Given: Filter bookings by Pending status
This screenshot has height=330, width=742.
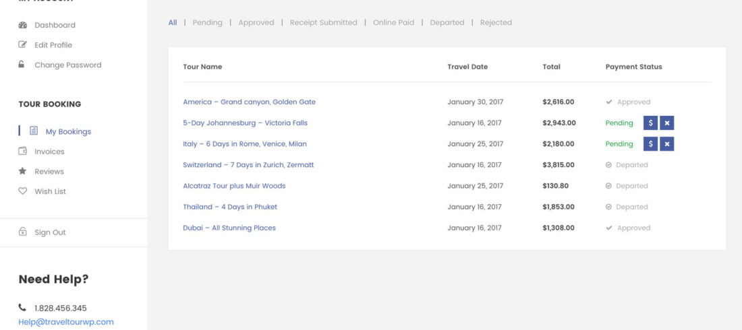Looking at the screenshot, I should (207, 22).
